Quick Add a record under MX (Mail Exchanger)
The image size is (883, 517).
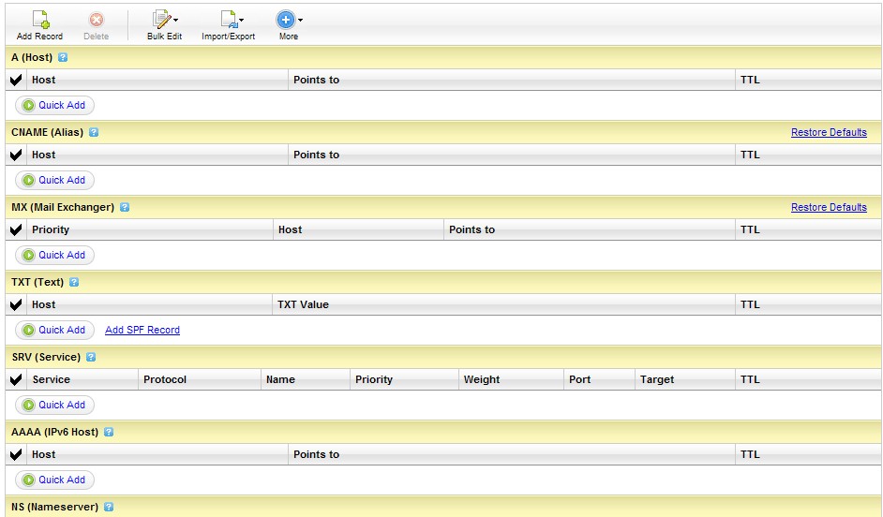coord(54,255)
